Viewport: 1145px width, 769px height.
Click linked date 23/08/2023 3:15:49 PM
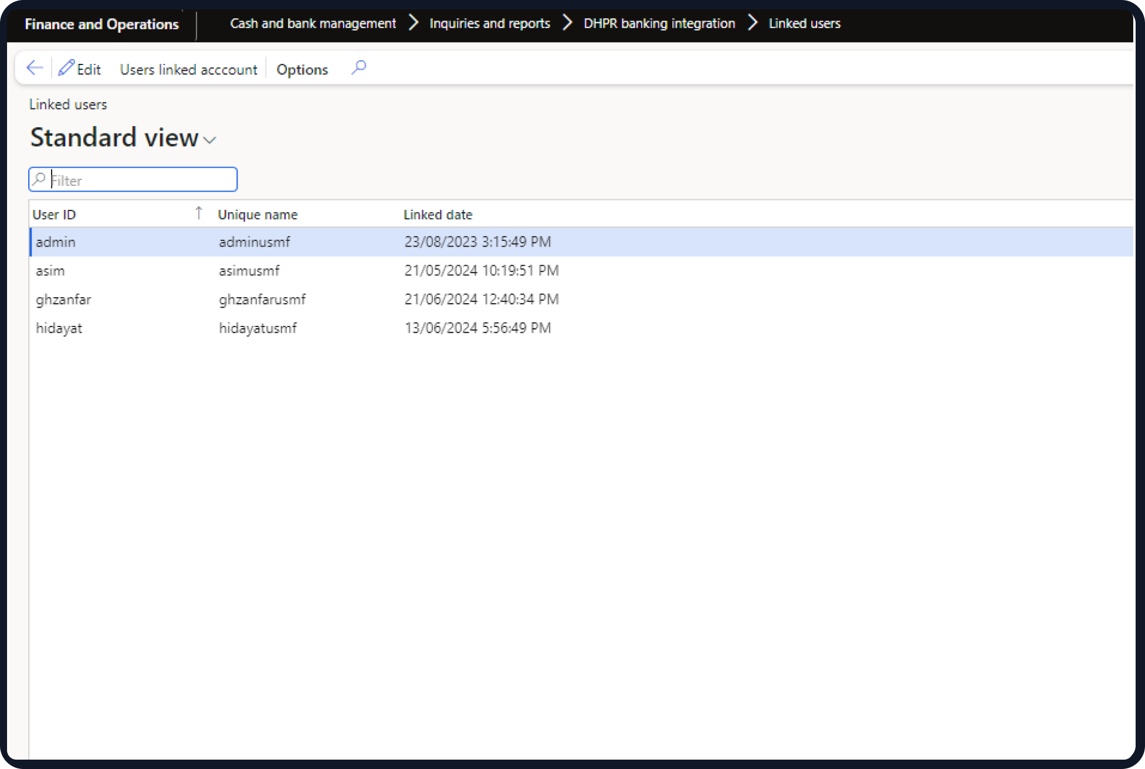click(477, 241)
